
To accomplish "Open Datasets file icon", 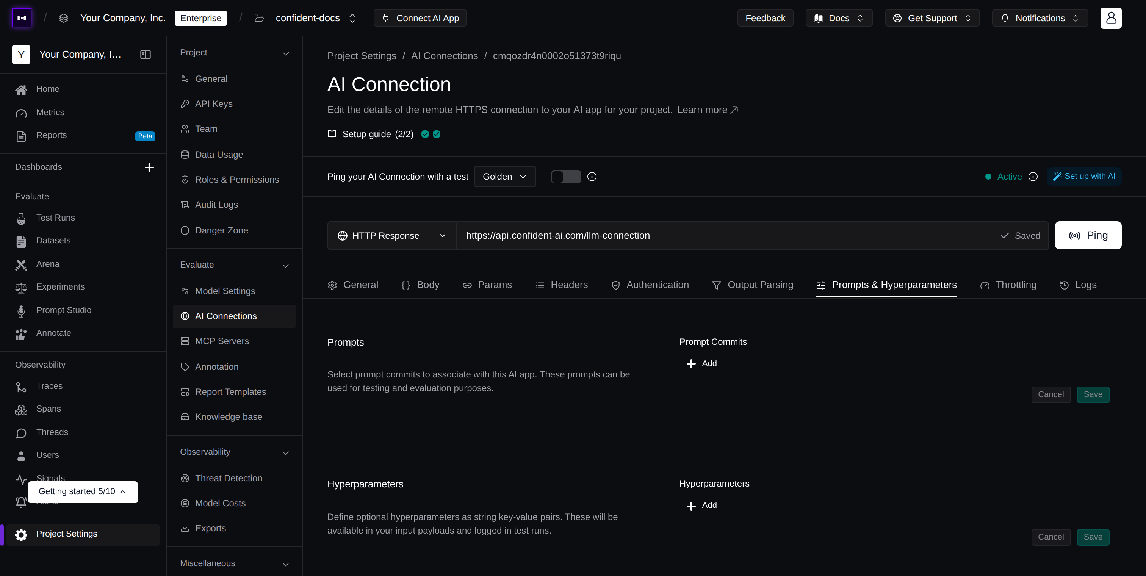I will 21,241.
